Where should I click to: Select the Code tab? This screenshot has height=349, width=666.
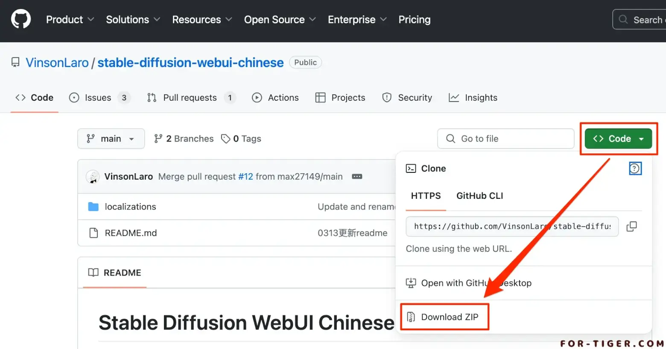(34, 98)
